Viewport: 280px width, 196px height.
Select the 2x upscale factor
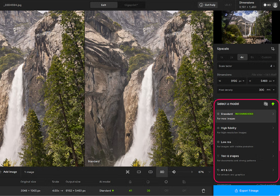tap(232, 57)
